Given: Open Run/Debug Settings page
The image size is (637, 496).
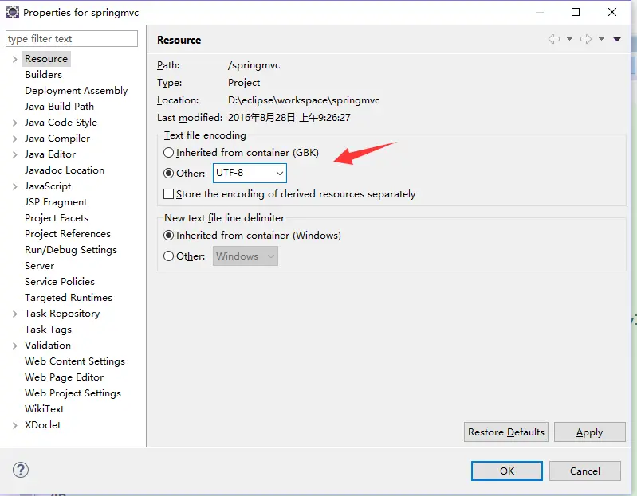Looking at the screenshot, I should click(x=71, y=250).
